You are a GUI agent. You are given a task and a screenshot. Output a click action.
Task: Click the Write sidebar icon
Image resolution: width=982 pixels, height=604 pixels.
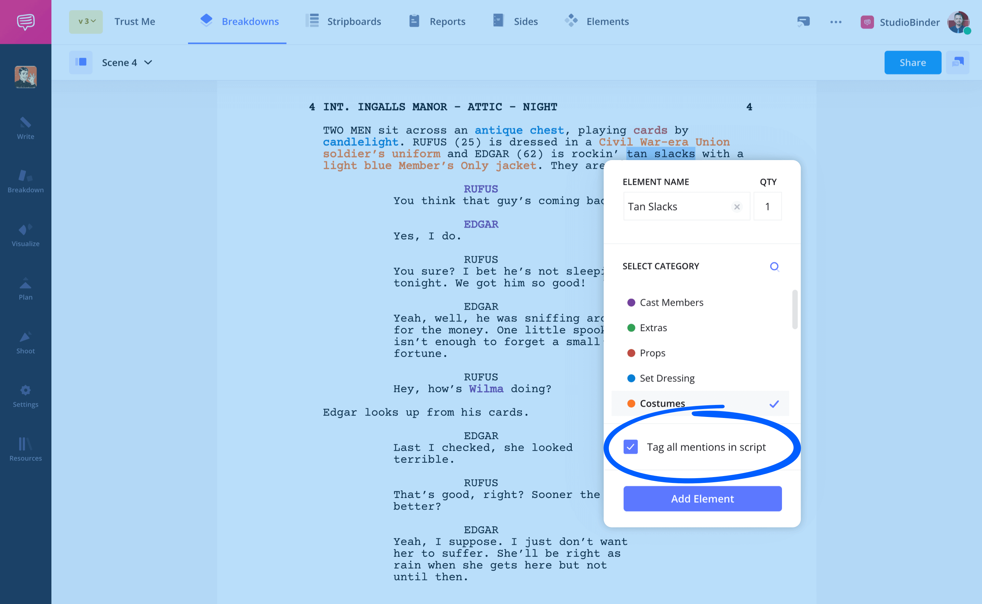click(25, 127)
